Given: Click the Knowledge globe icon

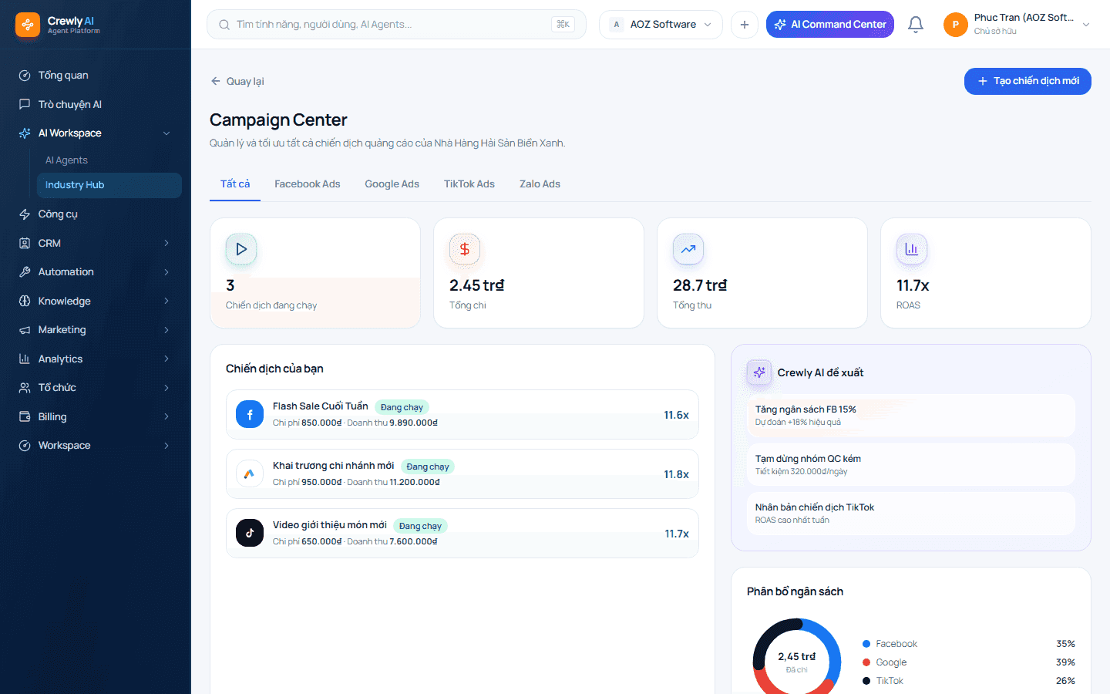Looking at the screenshot, I should 25,301.
